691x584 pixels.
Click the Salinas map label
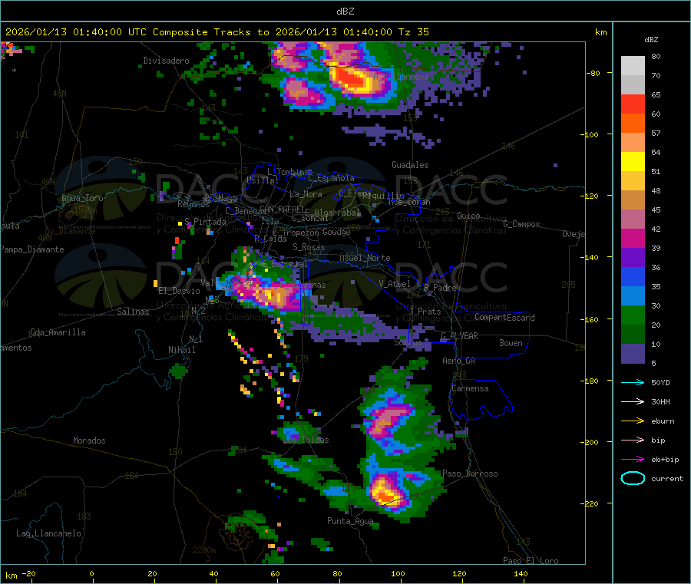(133, 312)
